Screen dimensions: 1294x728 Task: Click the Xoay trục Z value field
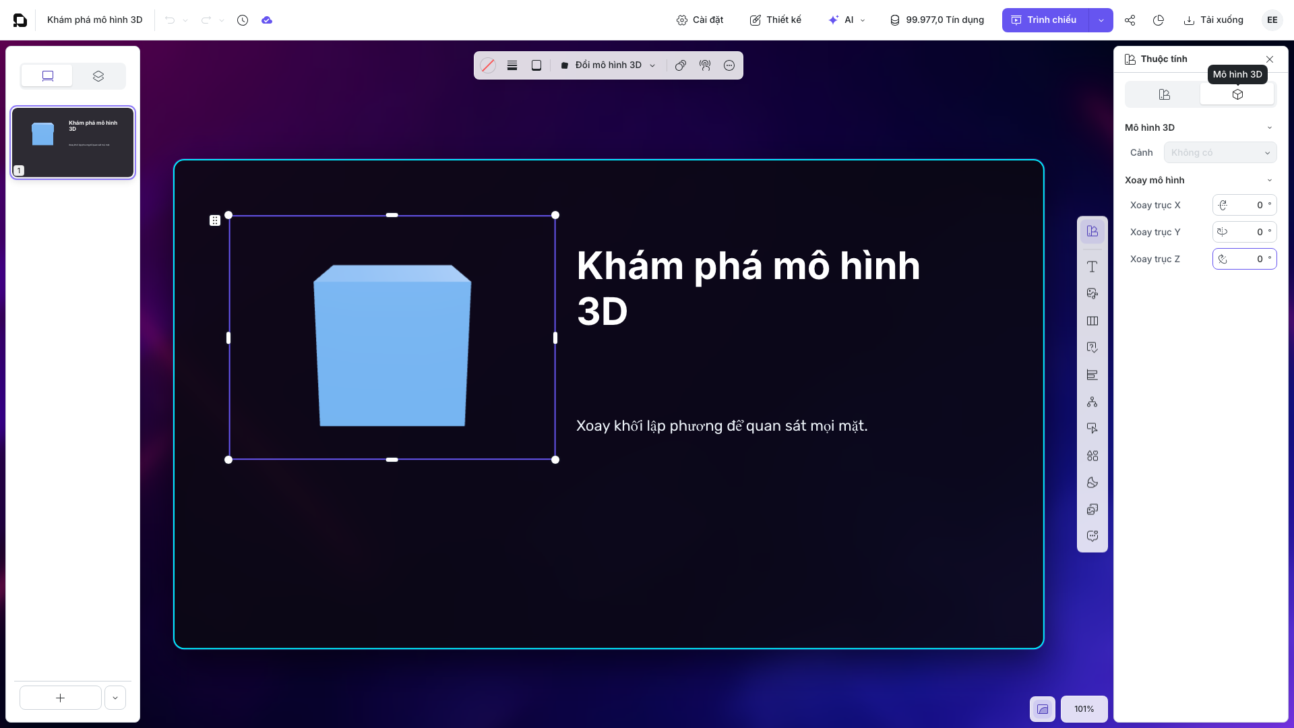(1244, 259)
